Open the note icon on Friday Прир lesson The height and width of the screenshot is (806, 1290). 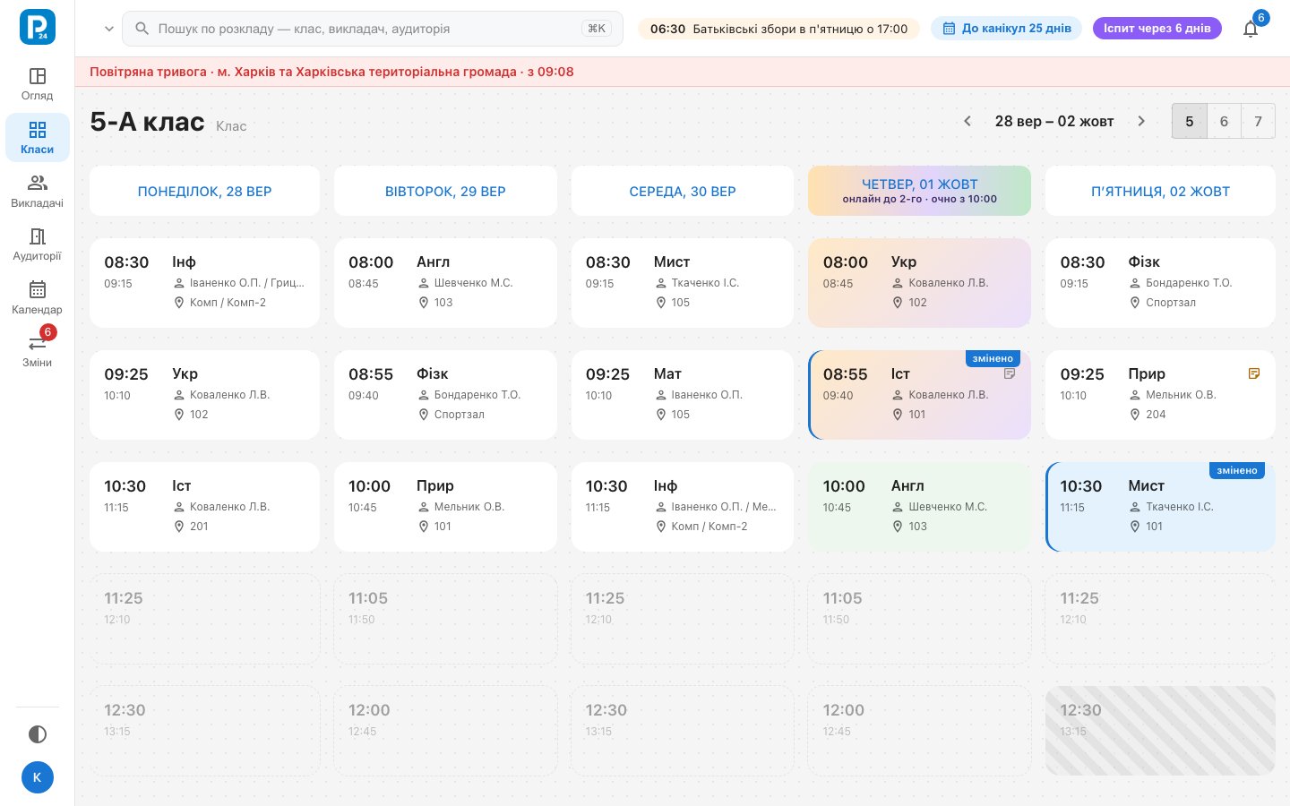click(1254, 373)
